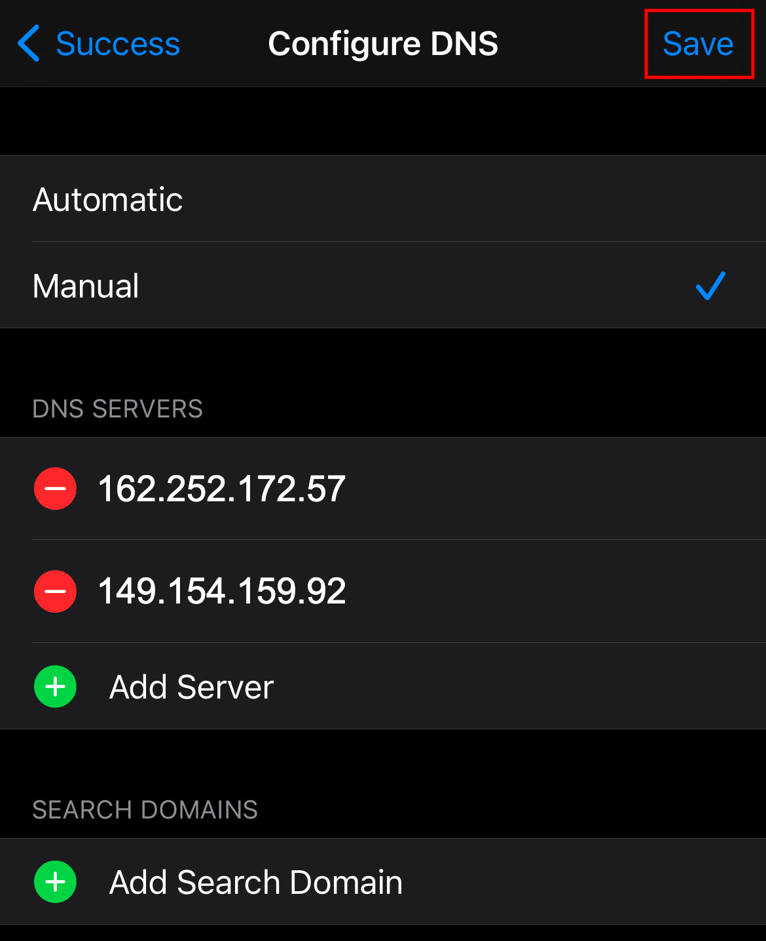Viewport: 766px width, 941px height.
Task: Open Add Search Domain entry row
Action: [x=255, y=881]
